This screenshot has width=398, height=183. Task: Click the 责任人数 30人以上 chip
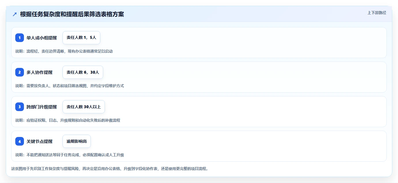click(x=84, y=107)
